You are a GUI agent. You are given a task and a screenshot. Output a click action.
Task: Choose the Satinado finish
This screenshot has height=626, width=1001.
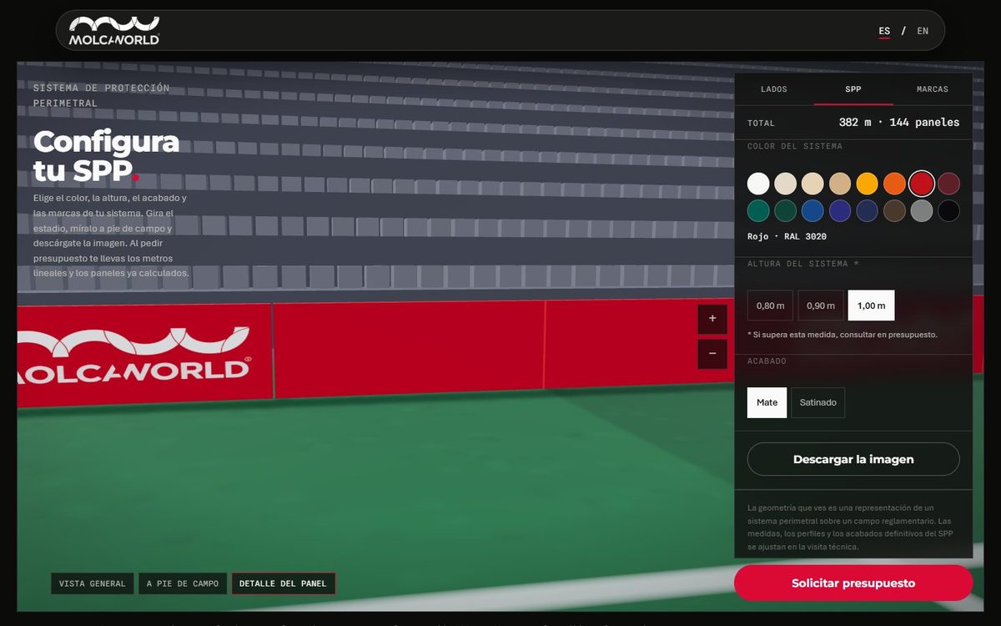[x=818, y=402]
